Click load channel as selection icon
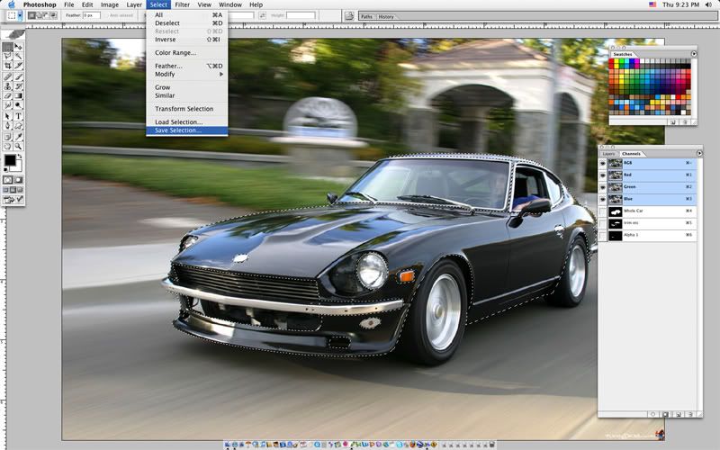Screen dimensions: 720x450 653,414
